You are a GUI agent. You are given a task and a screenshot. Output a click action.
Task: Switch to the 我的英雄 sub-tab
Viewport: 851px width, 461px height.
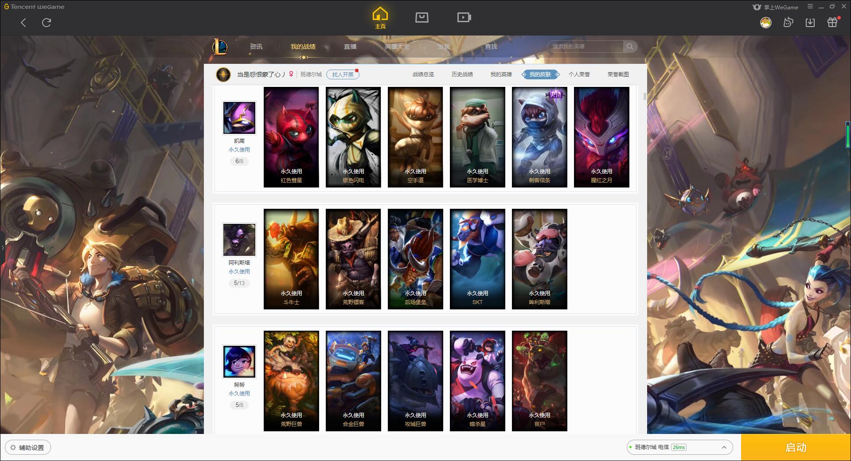click(x=501, y=74)
